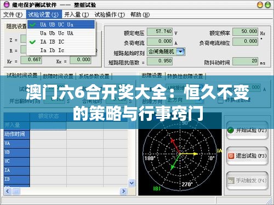Click the purple app icon in title bar

[7, 4]
